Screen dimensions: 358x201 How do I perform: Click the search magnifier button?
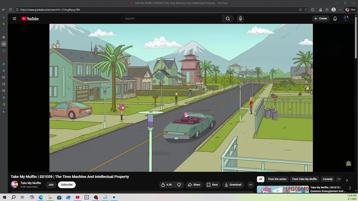tap(228, 19)
